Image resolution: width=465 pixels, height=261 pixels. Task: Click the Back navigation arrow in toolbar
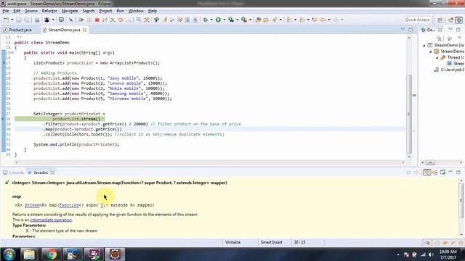(323, 20)
